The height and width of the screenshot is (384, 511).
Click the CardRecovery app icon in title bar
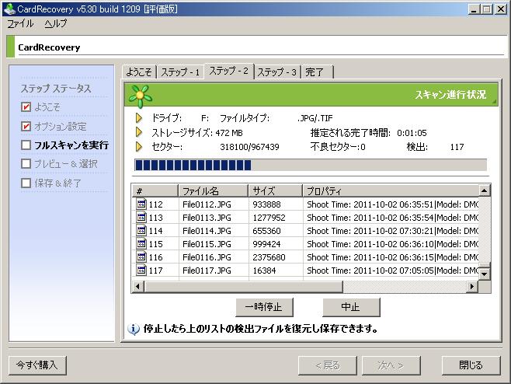9,9
